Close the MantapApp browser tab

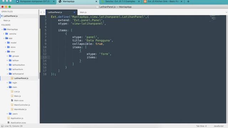(96, 1)
